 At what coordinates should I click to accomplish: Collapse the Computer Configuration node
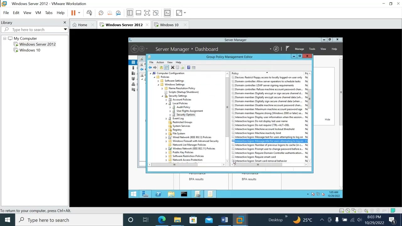coord(150,73)
